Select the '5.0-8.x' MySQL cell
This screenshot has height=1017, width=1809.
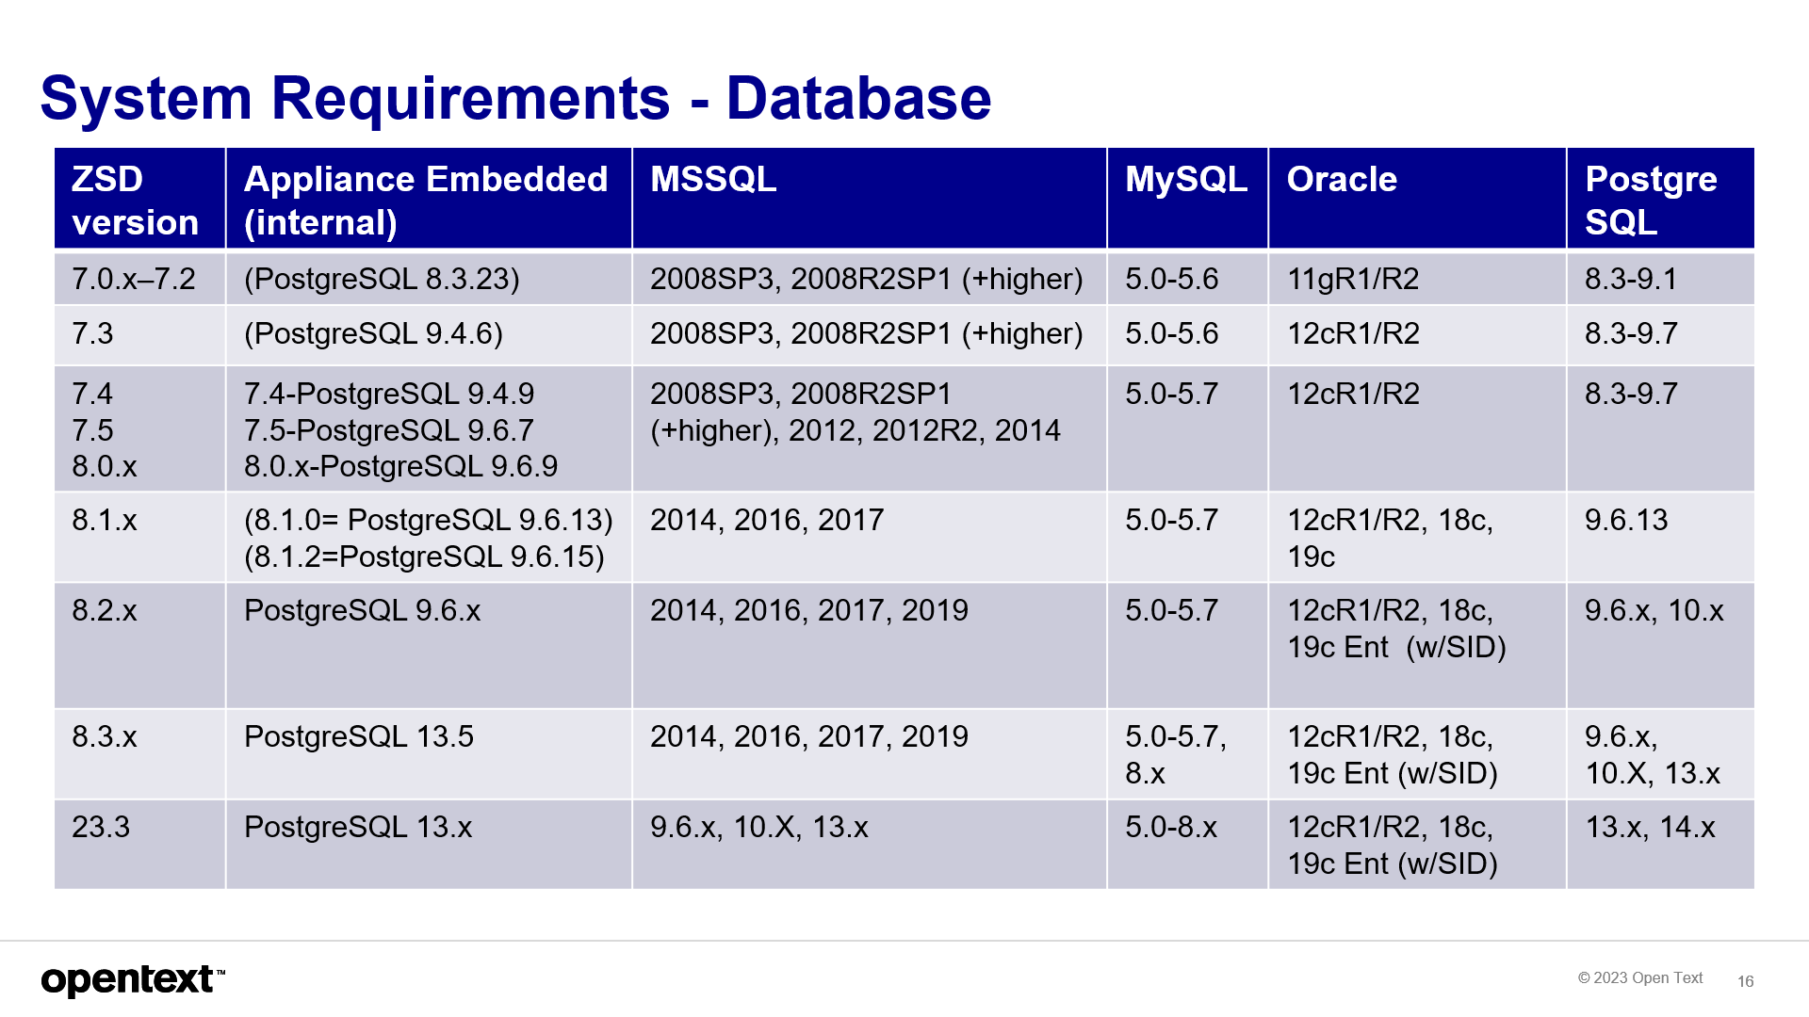1187,845
